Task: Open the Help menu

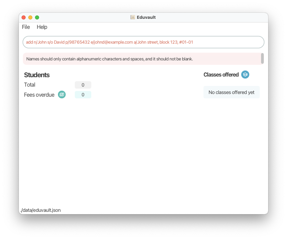Action: click(42, 27)
